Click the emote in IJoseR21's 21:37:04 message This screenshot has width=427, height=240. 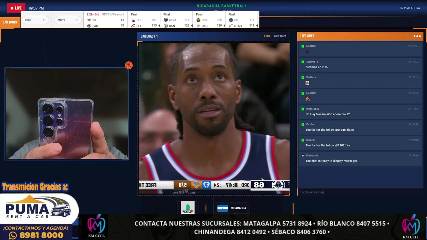tap(307, 52)
